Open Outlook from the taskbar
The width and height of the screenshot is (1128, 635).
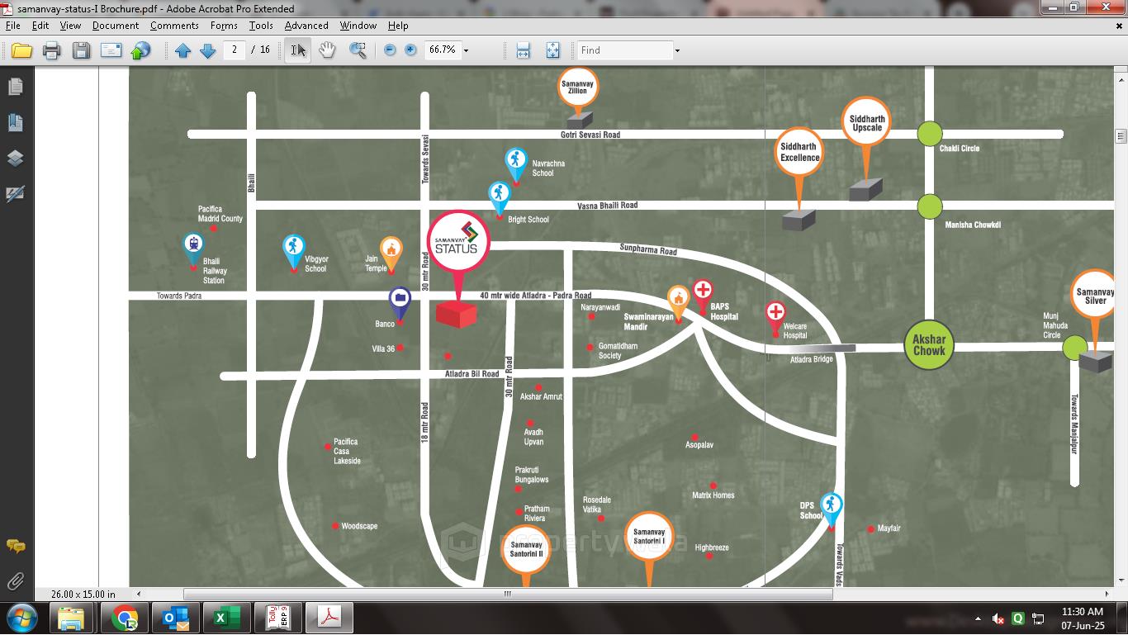click(x=175, y=618)
